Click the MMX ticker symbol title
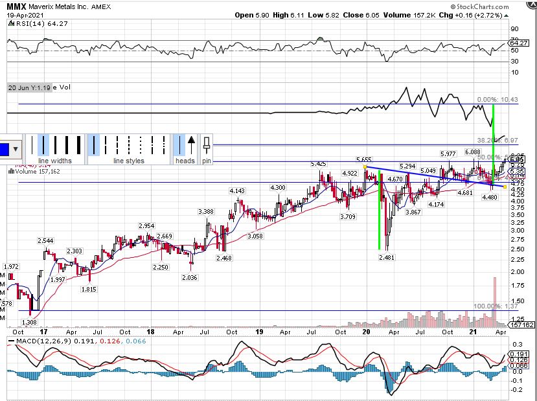This screenshot has width=537, height=401. [x=16, y=6]
